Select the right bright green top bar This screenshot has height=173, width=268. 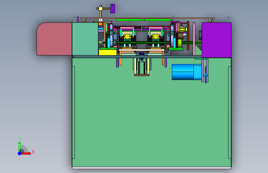point(158,20)
